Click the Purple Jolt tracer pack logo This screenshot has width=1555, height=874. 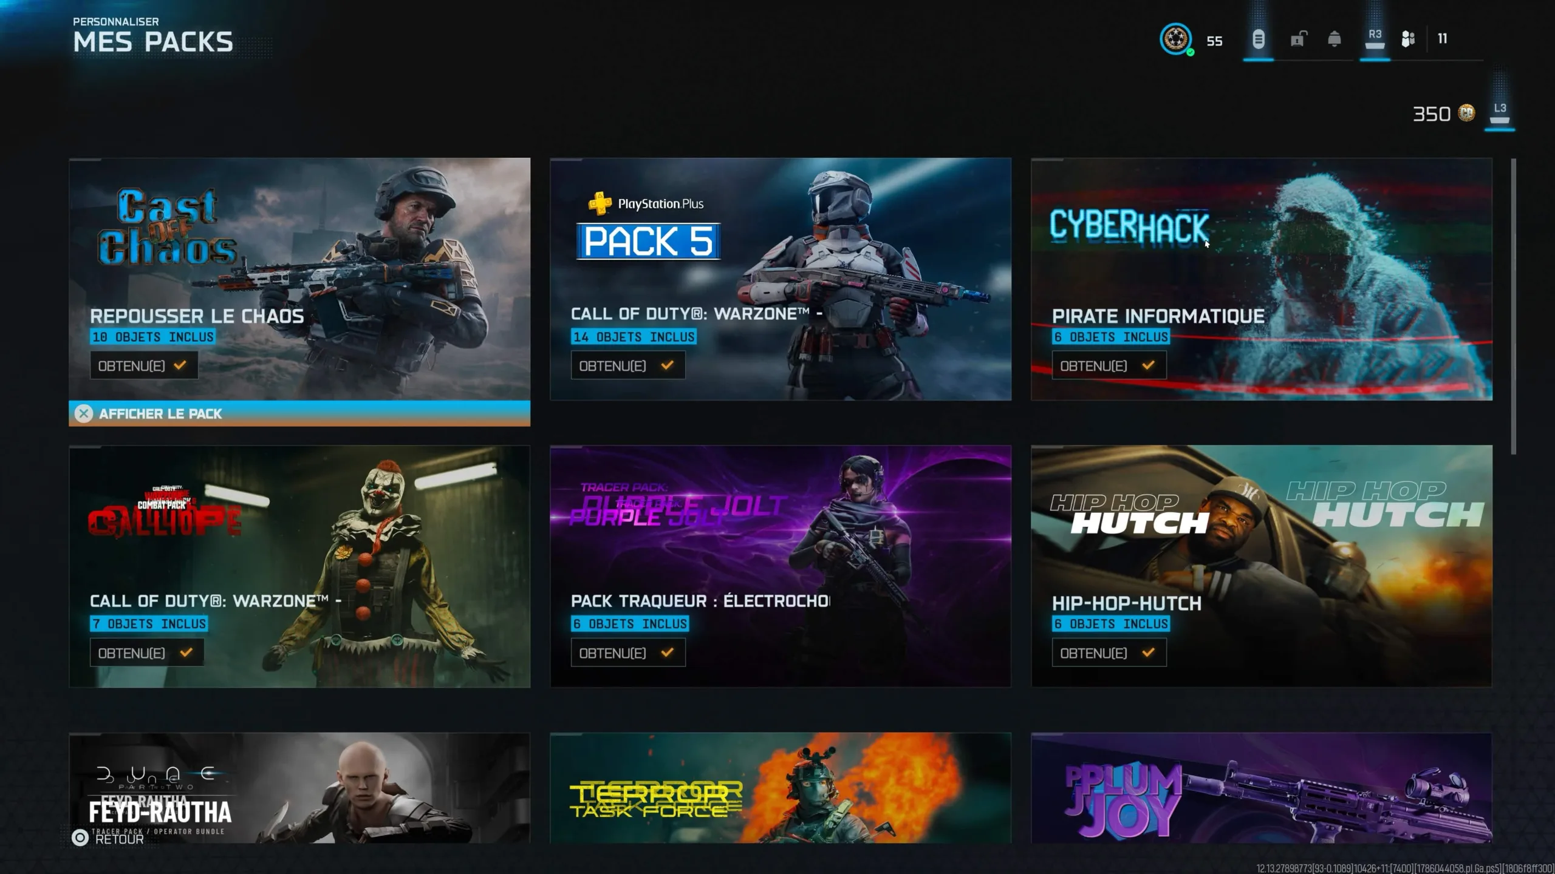677,505
